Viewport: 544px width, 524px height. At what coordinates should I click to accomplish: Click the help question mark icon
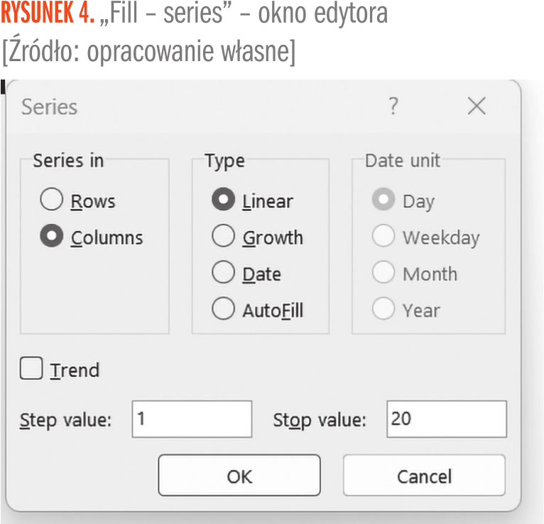click(x=393, y=107)
